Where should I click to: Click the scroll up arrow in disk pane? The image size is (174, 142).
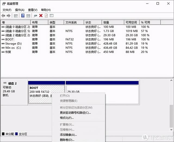coord(171,80)
